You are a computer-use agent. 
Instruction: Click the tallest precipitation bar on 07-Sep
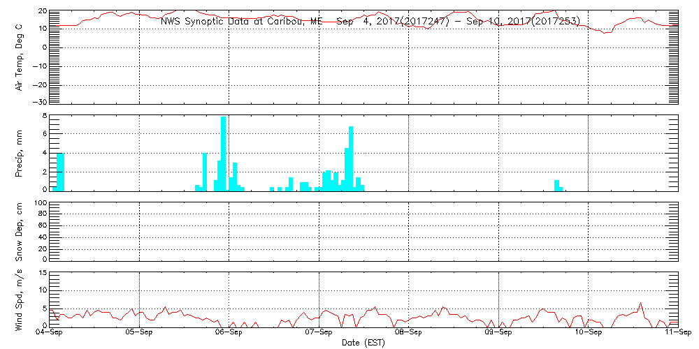[351, 158]
